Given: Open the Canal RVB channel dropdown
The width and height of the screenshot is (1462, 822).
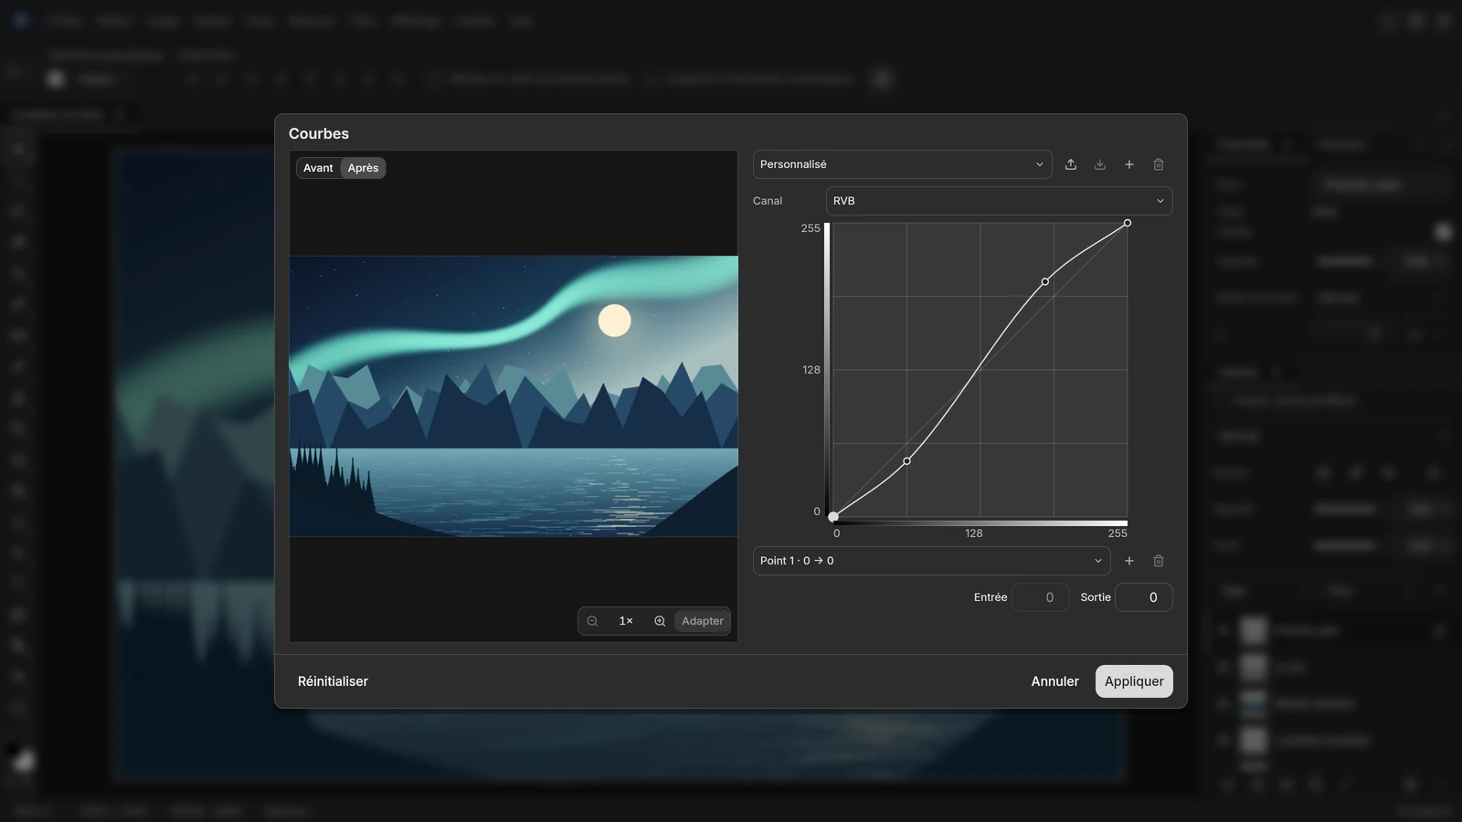Looking at the screenshot, I should [999, 201].
